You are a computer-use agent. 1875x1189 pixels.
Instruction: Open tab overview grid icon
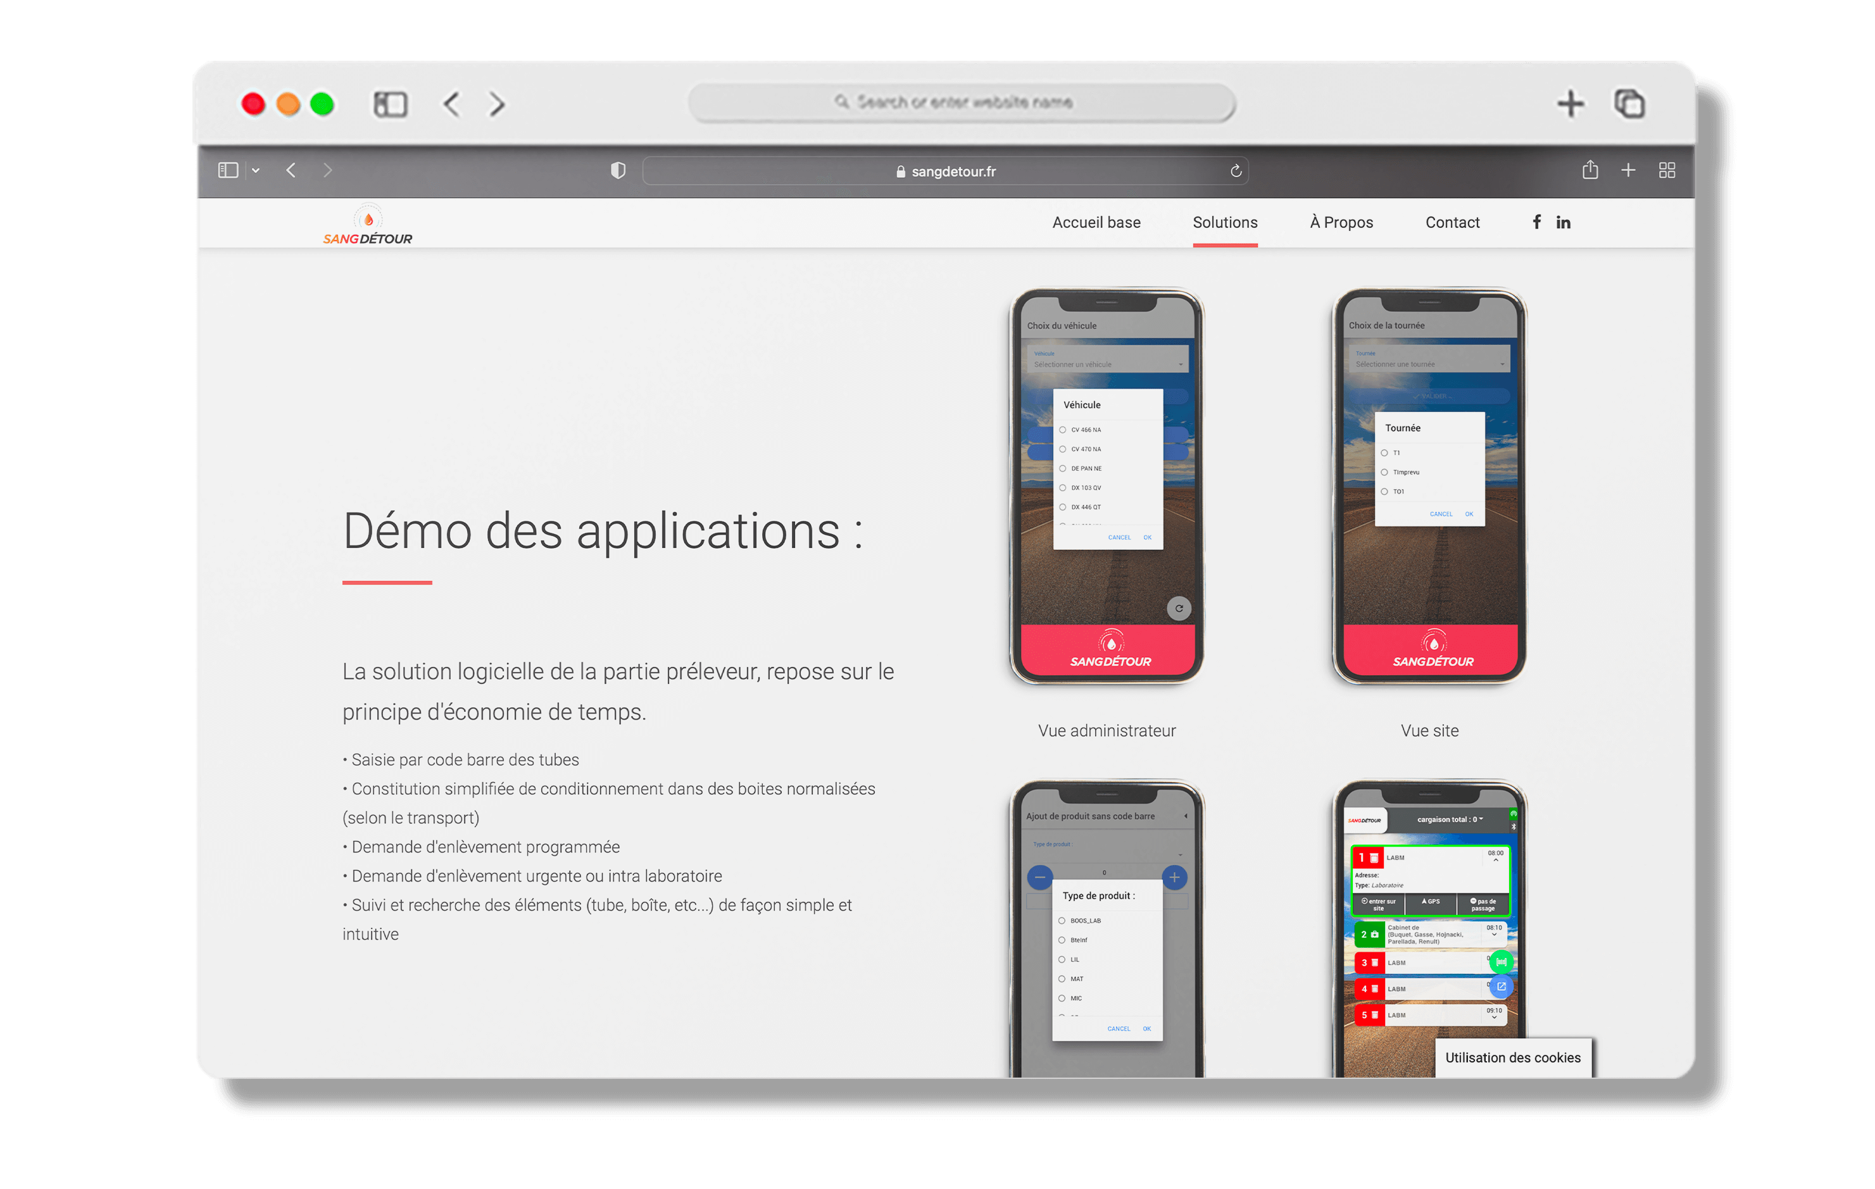click(x=1666, y=170)
